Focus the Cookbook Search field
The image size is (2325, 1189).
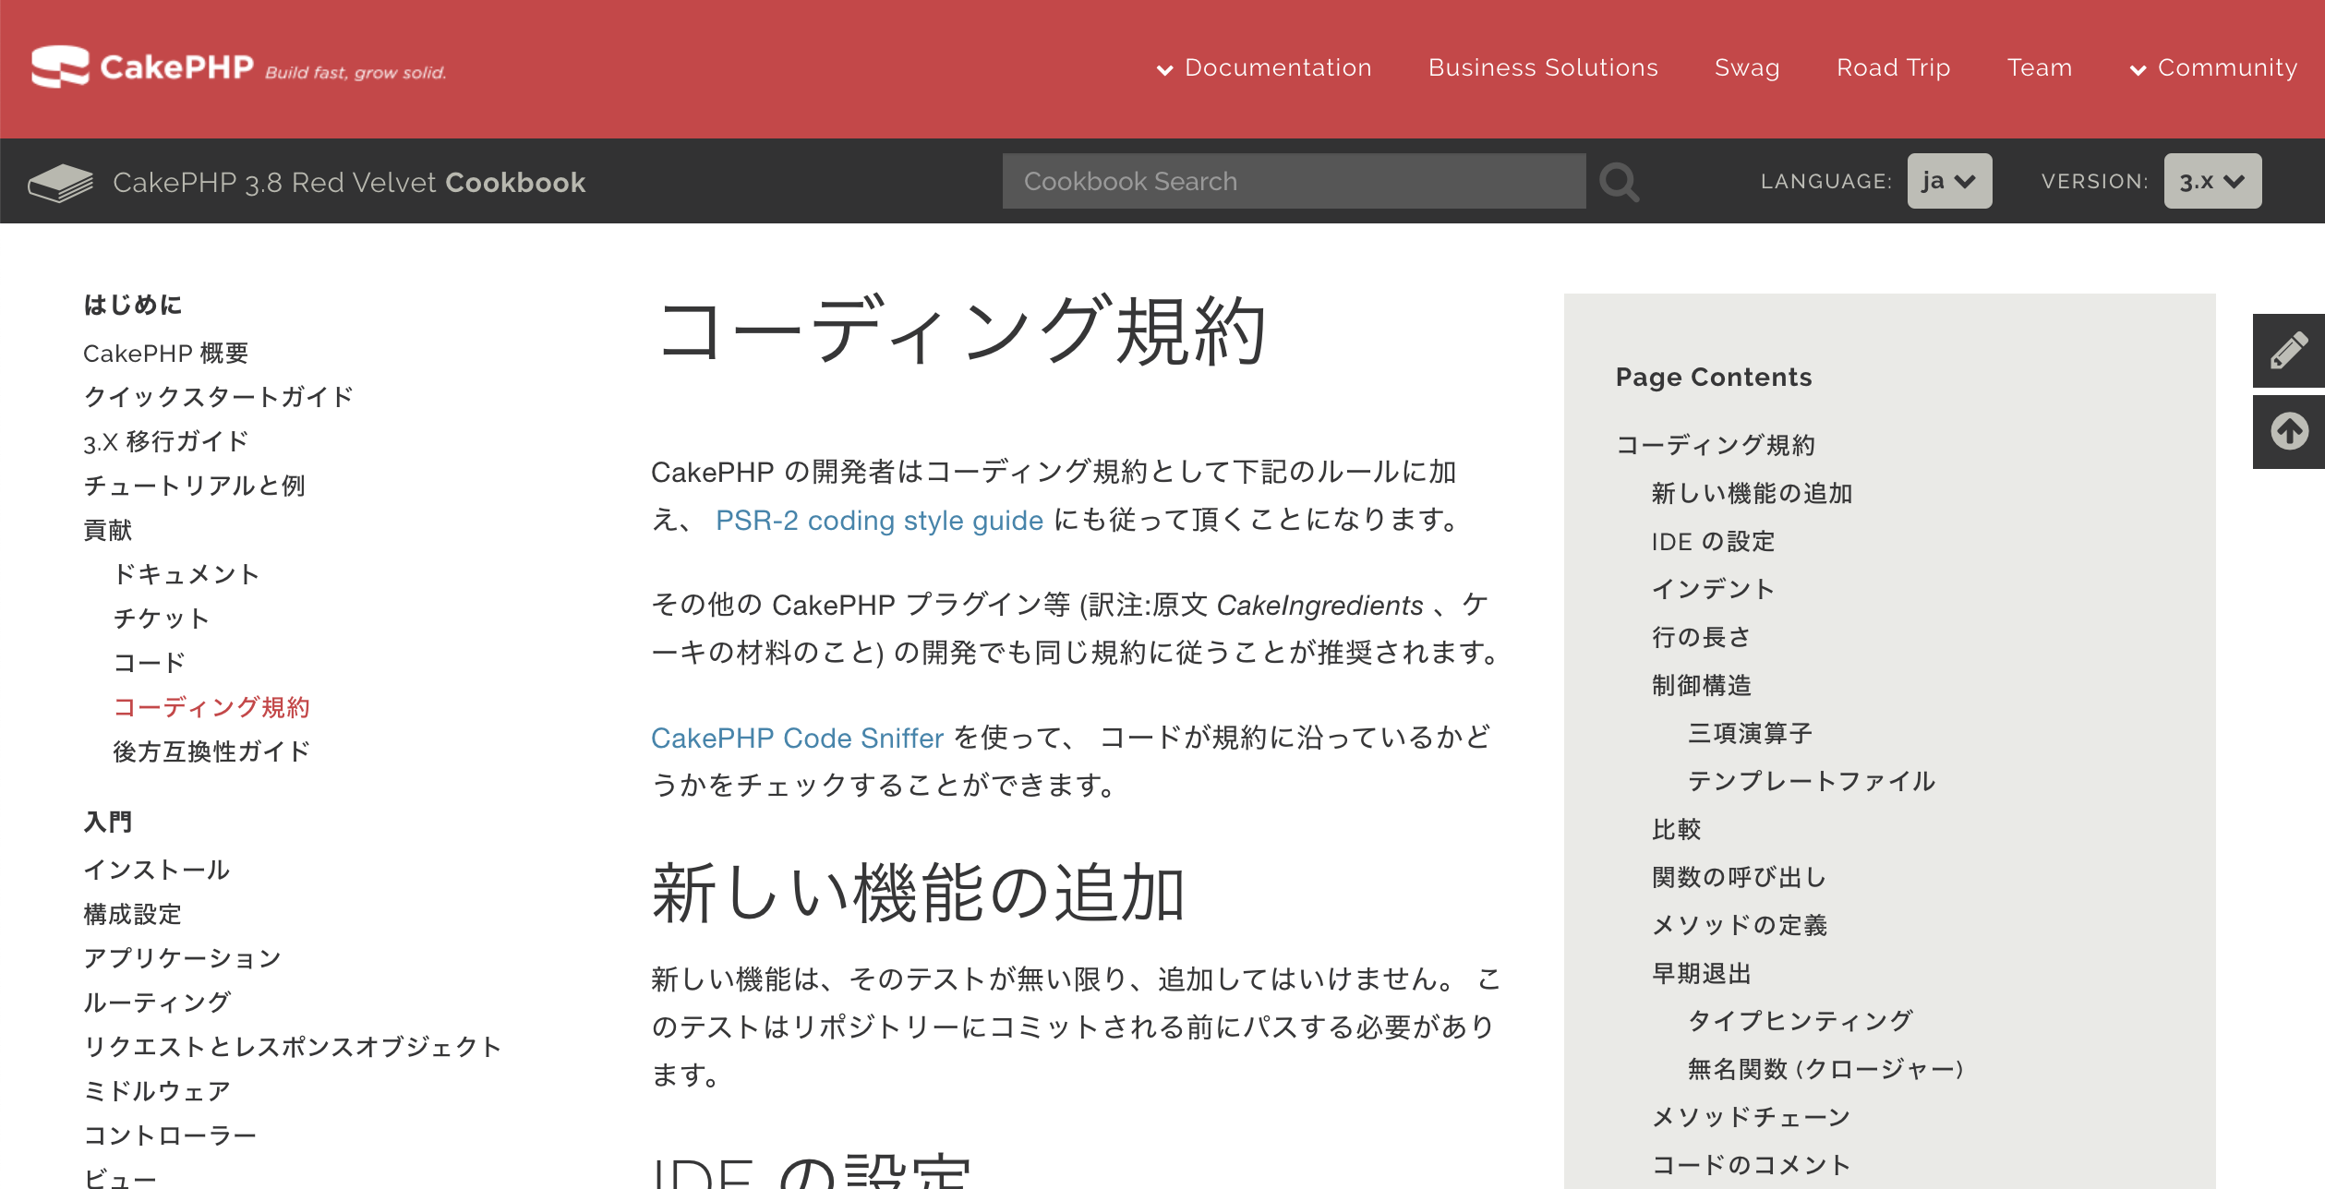[x=1294, y=181]
